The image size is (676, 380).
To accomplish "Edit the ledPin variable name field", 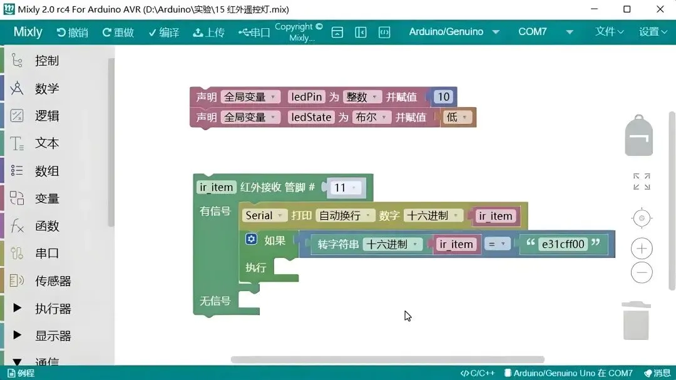I will 306,97.
